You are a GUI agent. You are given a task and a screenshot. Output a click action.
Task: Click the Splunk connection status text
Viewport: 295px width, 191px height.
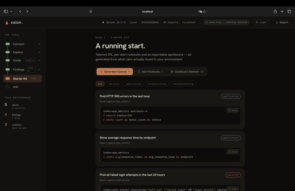click(151, 22)
